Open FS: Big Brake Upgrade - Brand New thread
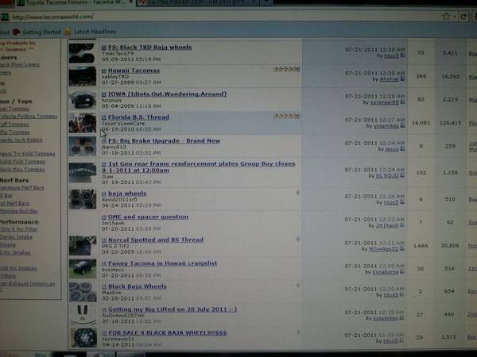 pyautogui.click(x=164, y=141)
